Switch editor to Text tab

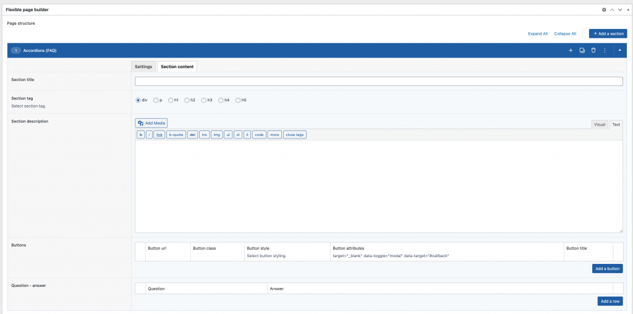pyautogui.click(x=616, y=125)
